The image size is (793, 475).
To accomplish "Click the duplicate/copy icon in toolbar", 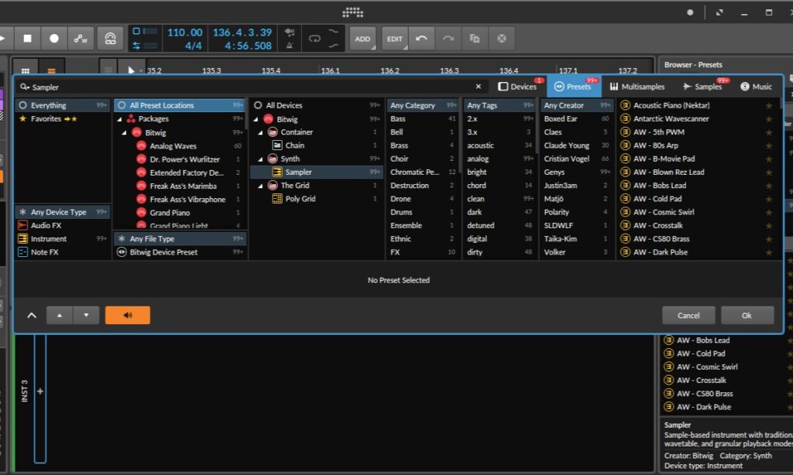I will tap(475, 39).
